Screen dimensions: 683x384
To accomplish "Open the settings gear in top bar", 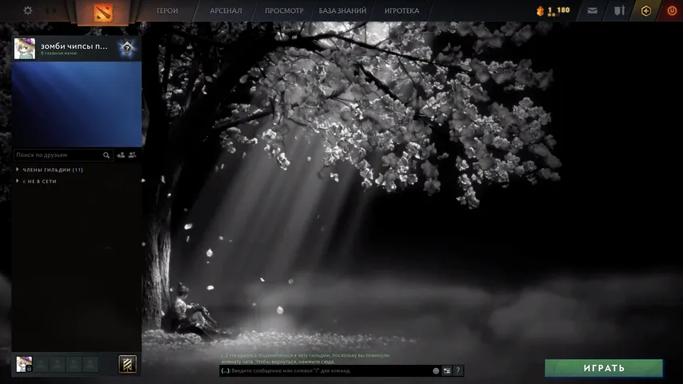I will (x=27, y=10).
